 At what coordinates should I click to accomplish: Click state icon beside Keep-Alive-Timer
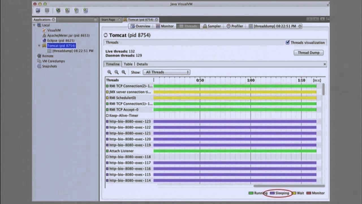[x=107, y=116]
